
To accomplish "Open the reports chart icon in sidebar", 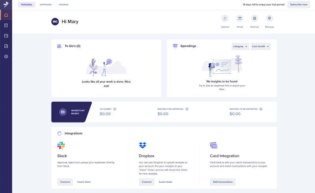I will [x=6, y=46].
